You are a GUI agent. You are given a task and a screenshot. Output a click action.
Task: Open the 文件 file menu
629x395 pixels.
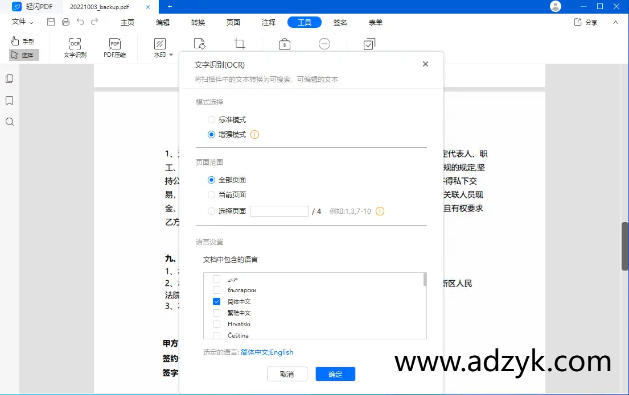18,22
